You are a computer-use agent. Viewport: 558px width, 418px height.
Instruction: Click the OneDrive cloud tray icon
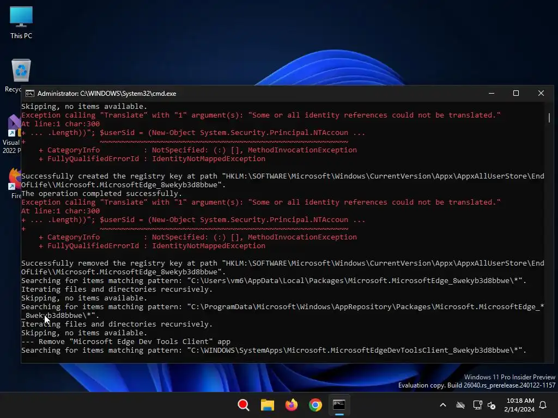(460, 405)
